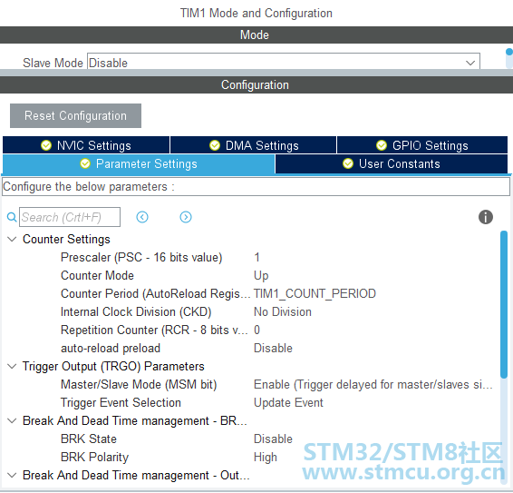Click Master/Slave Mode (MSM bit) label
Image resolution: width=513 pixels, height=493 pixels.
(139, 384)
